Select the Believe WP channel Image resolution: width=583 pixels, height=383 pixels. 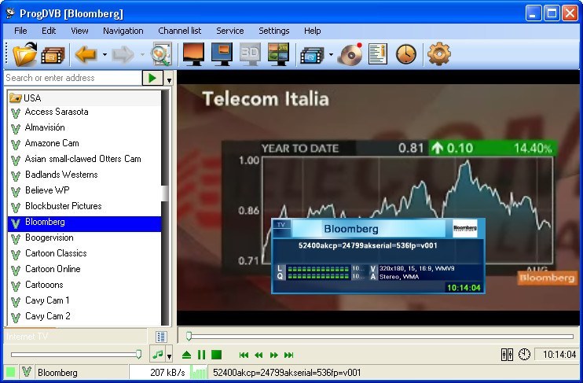[x=84, y=190]
